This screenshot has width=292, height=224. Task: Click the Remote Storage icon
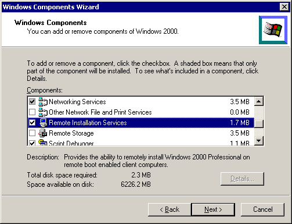[x=43, y=133]
